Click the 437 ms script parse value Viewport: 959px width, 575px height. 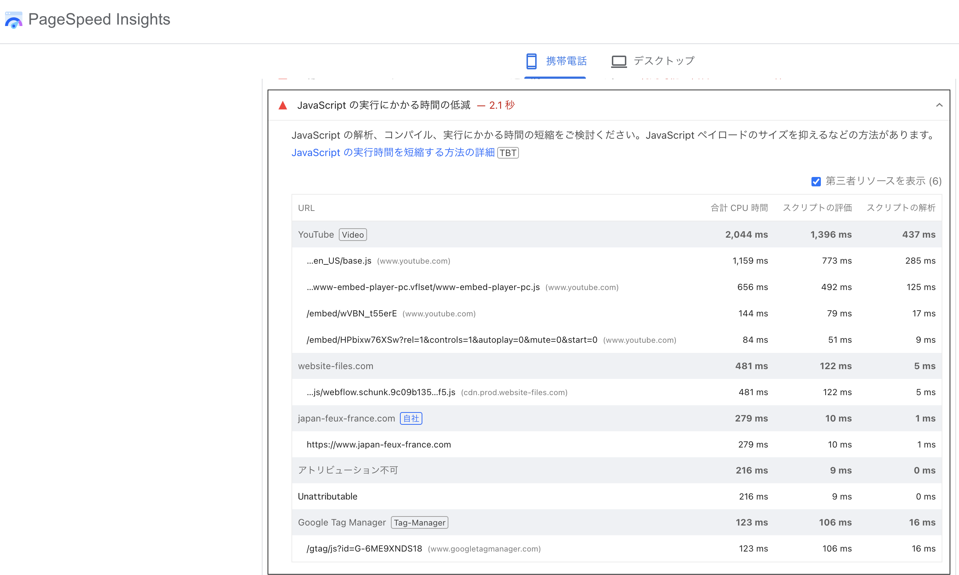pyautogui.click(x=918, y=235)
